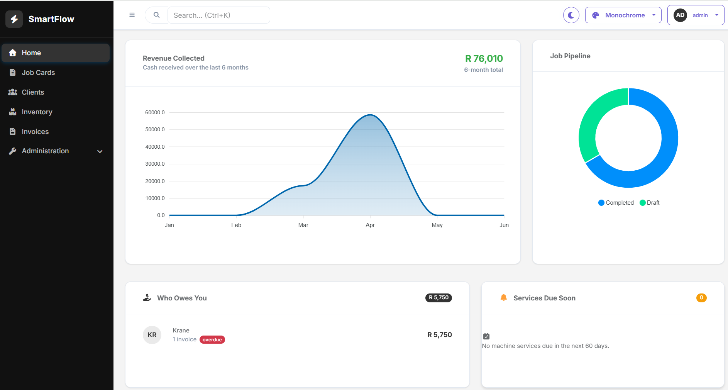The height and width of the screenshot is (390, 728).
Task: Toggle the sidebar with hamburger icon
Action: click(132, 15)
